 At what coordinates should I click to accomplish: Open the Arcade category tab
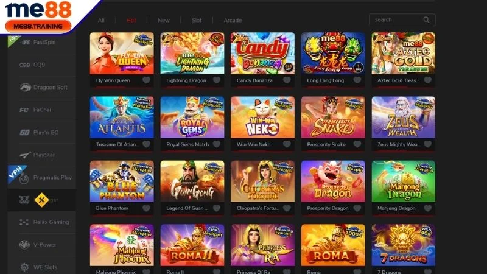pyautogui.click(x=233, y=20)
